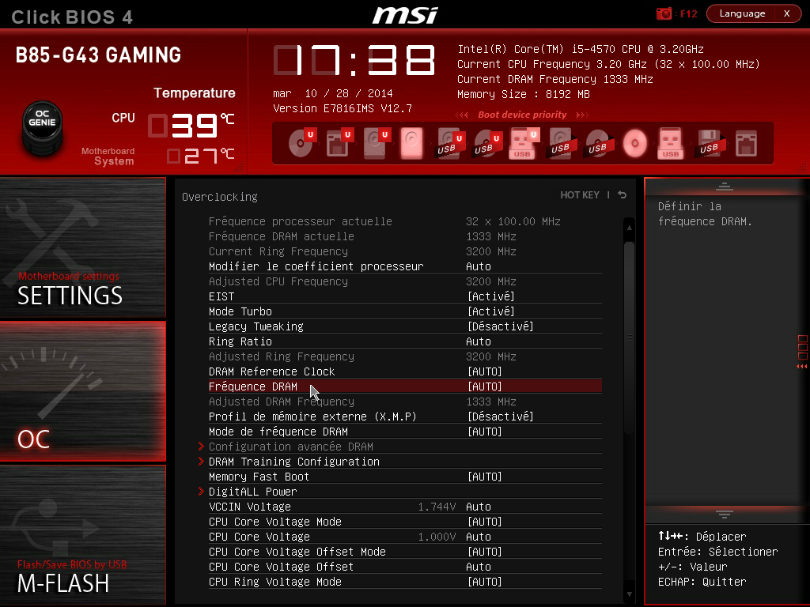Click the HOT KEY button
Screen dimensions: 810x607
coord(580,194)
